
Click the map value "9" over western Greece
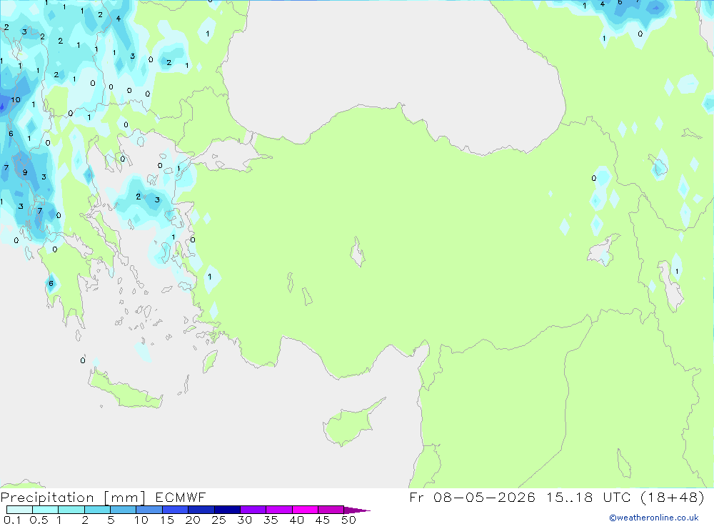coord(25,173)
